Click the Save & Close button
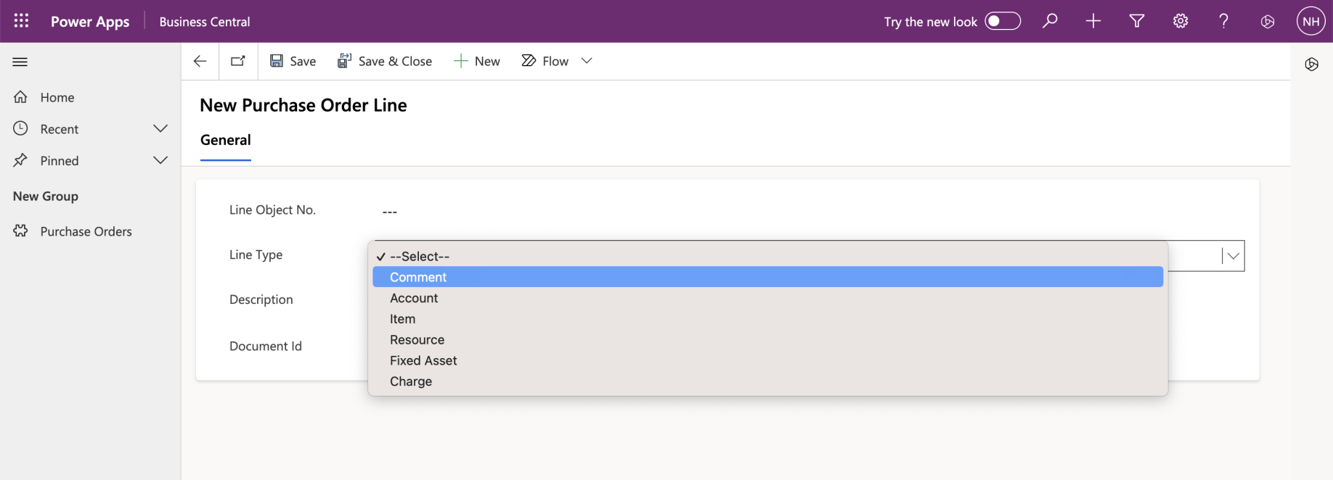Screen dimensions: 1333x480 [x=385, y=61]
